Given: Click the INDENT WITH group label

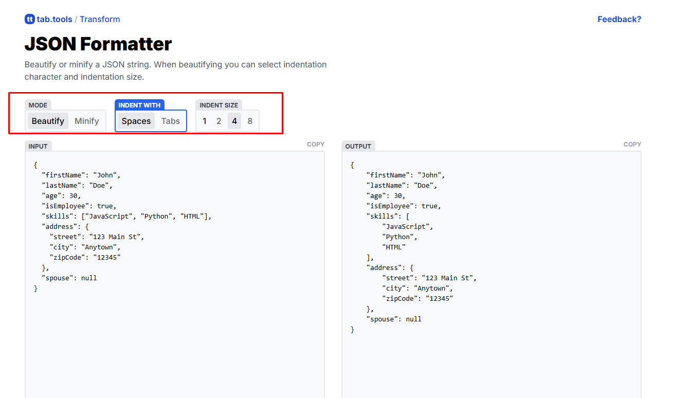Looking at the screenshot, I should [x=139, y=105].
